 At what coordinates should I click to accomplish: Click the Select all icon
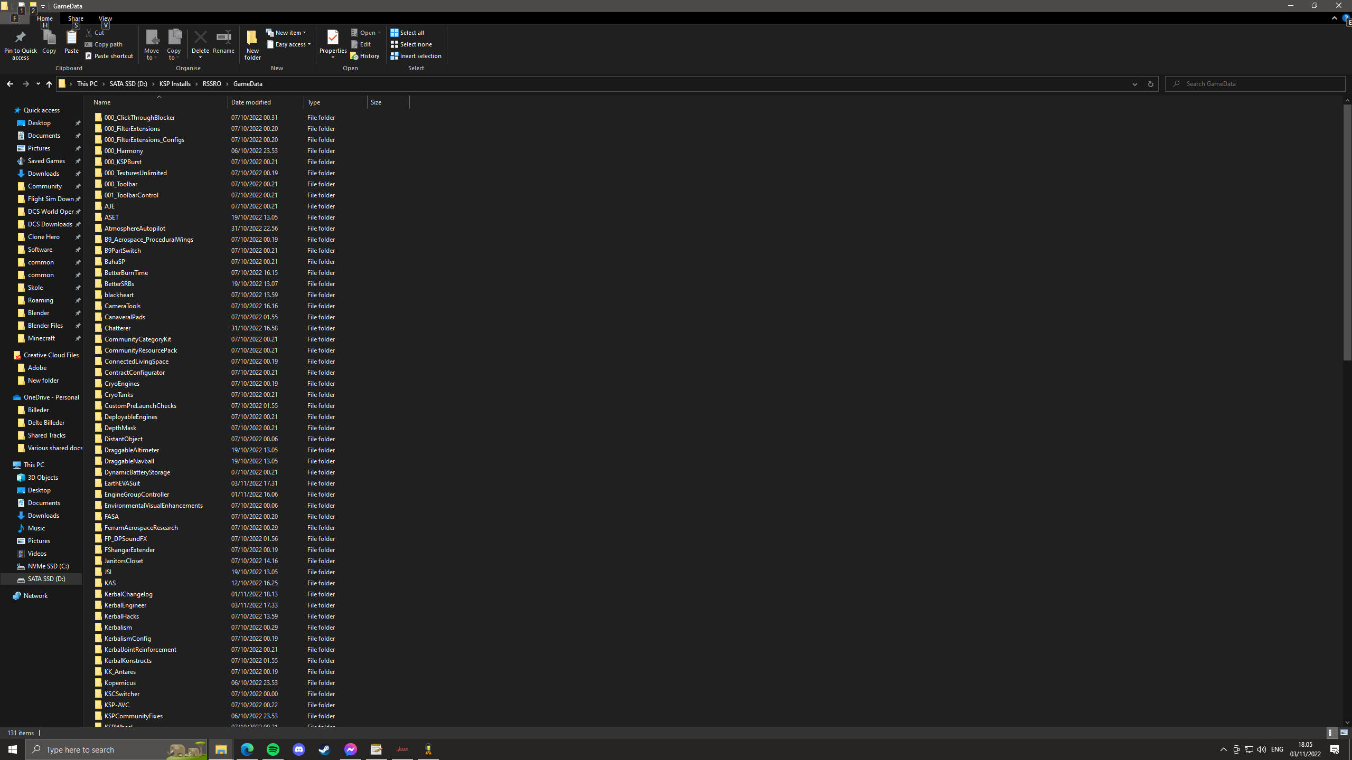click(407, 33)
